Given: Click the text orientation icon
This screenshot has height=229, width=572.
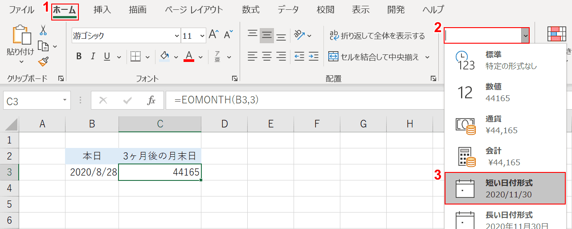Looking at the screenshot, I should [x=299, y=35].
